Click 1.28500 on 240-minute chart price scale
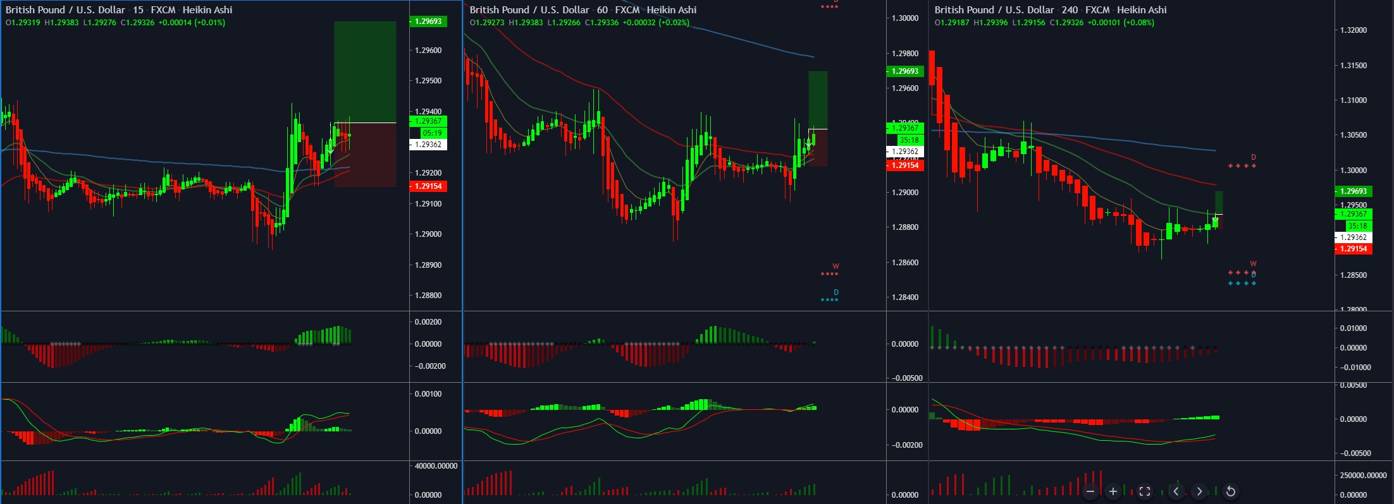Viewport: 1394px width, 504px height. (x=1354, y=275)
